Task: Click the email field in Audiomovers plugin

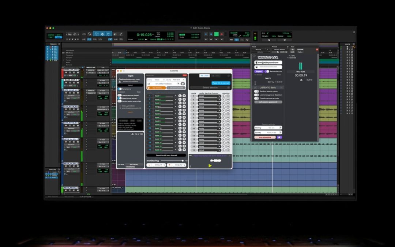Action: coord(268,63)
